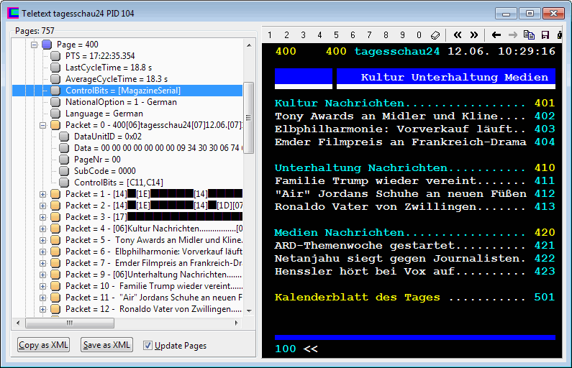Click the tree's vertical scrollbar thumb
The height and width of the screenshot is (368, 572).
tap(248, 101)
